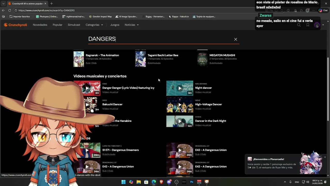Click the microphone tray icon
This screenshot has height=186, width=330.
[x=291, y=182]
